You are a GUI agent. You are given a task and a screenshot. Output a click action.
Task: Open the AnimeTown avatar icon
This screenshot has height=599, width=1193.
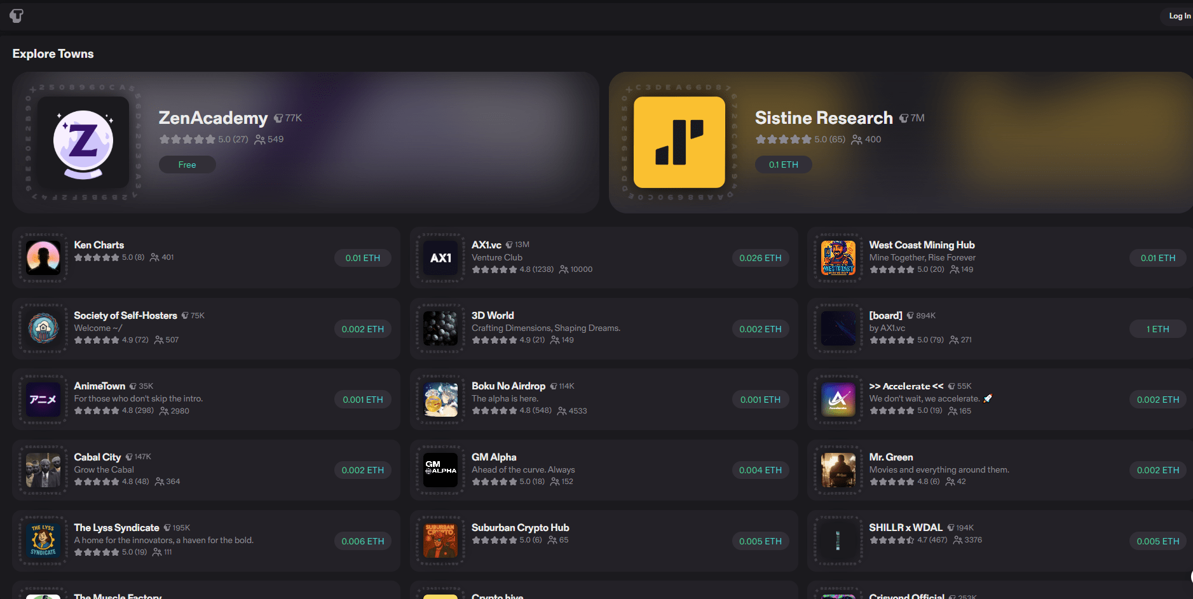click(x=43, y=400)
